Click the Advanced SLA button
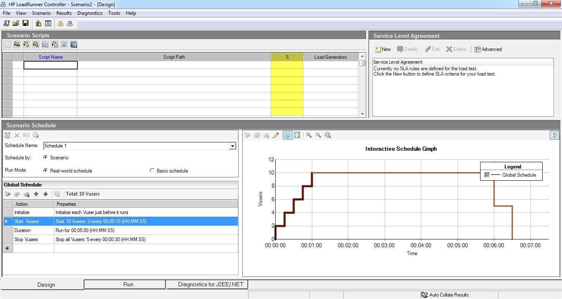Image resolution: width=562 pixels, height=299 pixels. pyautogui.click(x=488, y=49)
